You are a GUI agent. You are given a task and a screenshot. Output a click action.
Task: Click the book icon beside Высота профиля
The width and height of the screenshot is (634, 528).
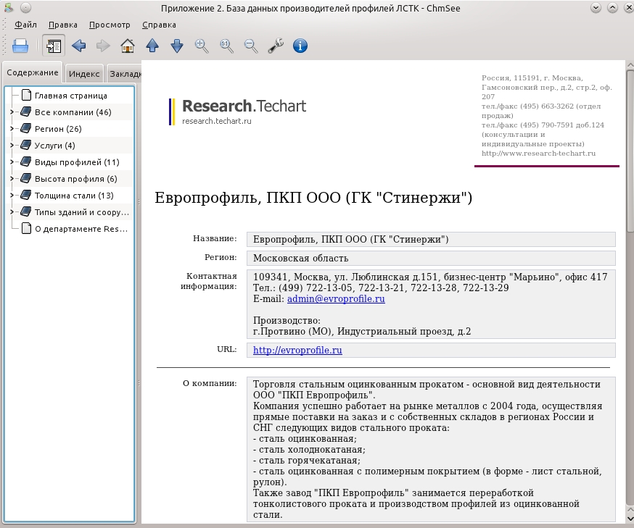click(26, 178)
